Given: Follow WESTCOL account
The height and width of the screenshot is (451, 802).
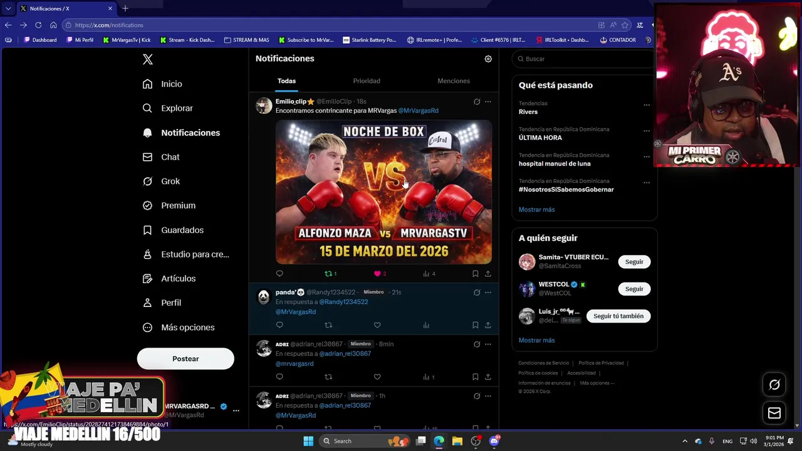Looking at the screenshot, I should pos(634,289).
